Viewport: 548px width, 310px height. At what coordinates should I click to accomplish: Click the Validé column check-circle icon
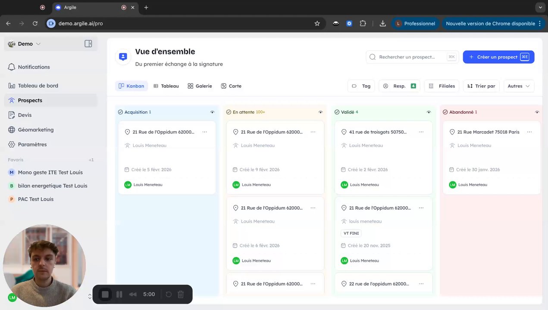337,112
